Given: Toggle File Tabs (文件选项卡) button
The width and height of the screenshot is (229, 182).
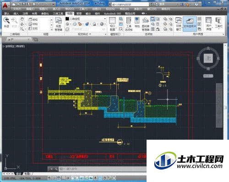Looking at the screenshot, I should tap(190, 24).
